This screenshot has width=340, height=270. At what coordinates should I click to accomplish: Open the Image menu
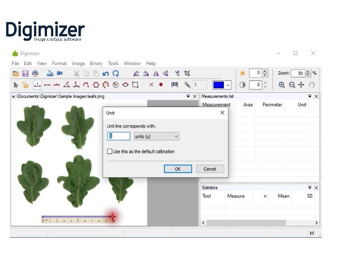pyautogui.click(x=78, y=63)
